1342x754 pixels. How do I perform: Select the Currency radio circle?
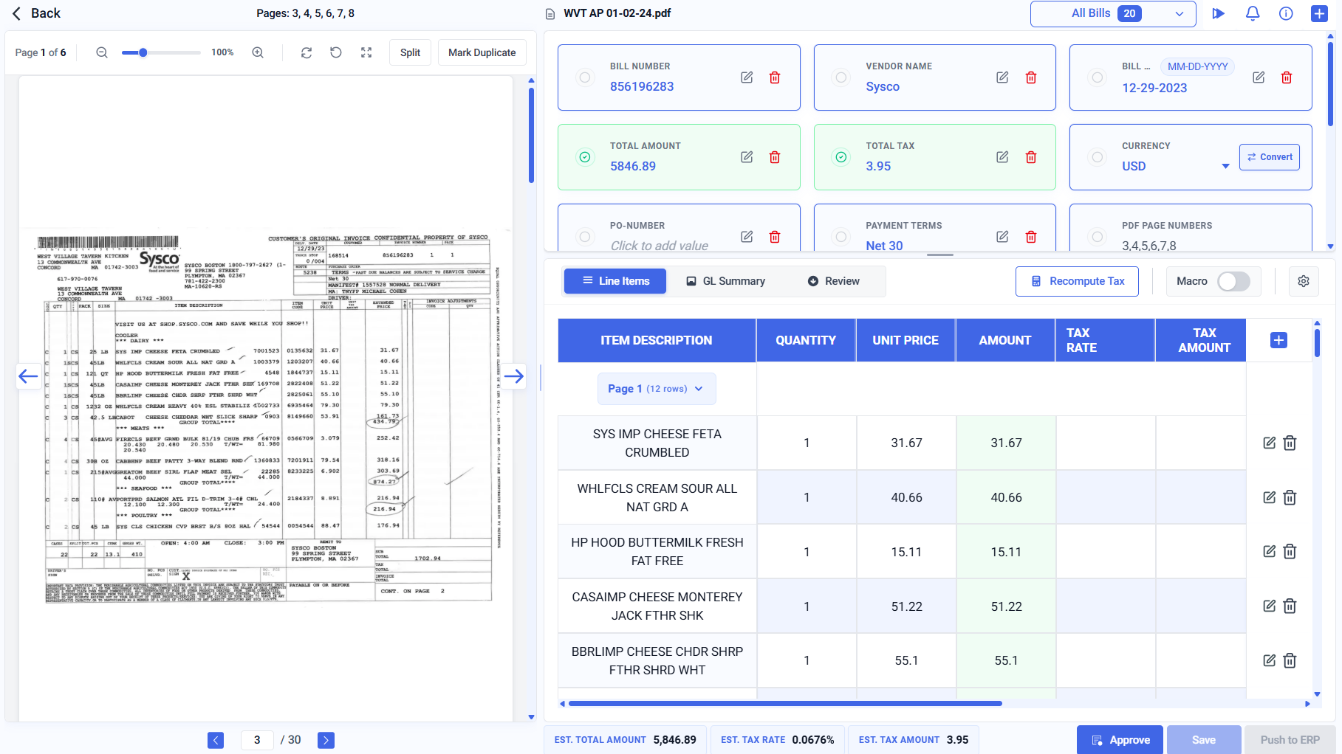click(x=1098, y=157)
